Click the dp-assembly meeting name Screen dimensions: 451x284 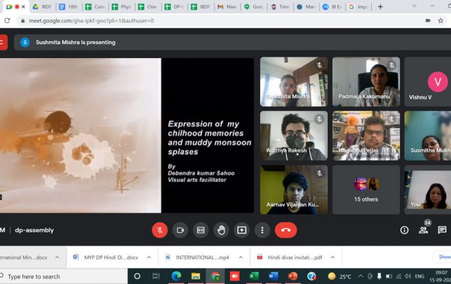(34, 231)
